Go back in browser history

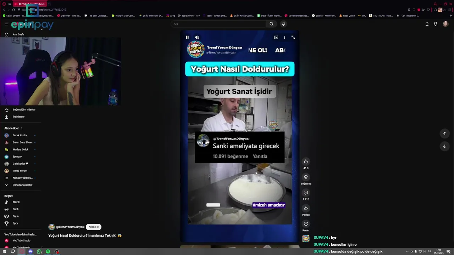pos(4,10)
